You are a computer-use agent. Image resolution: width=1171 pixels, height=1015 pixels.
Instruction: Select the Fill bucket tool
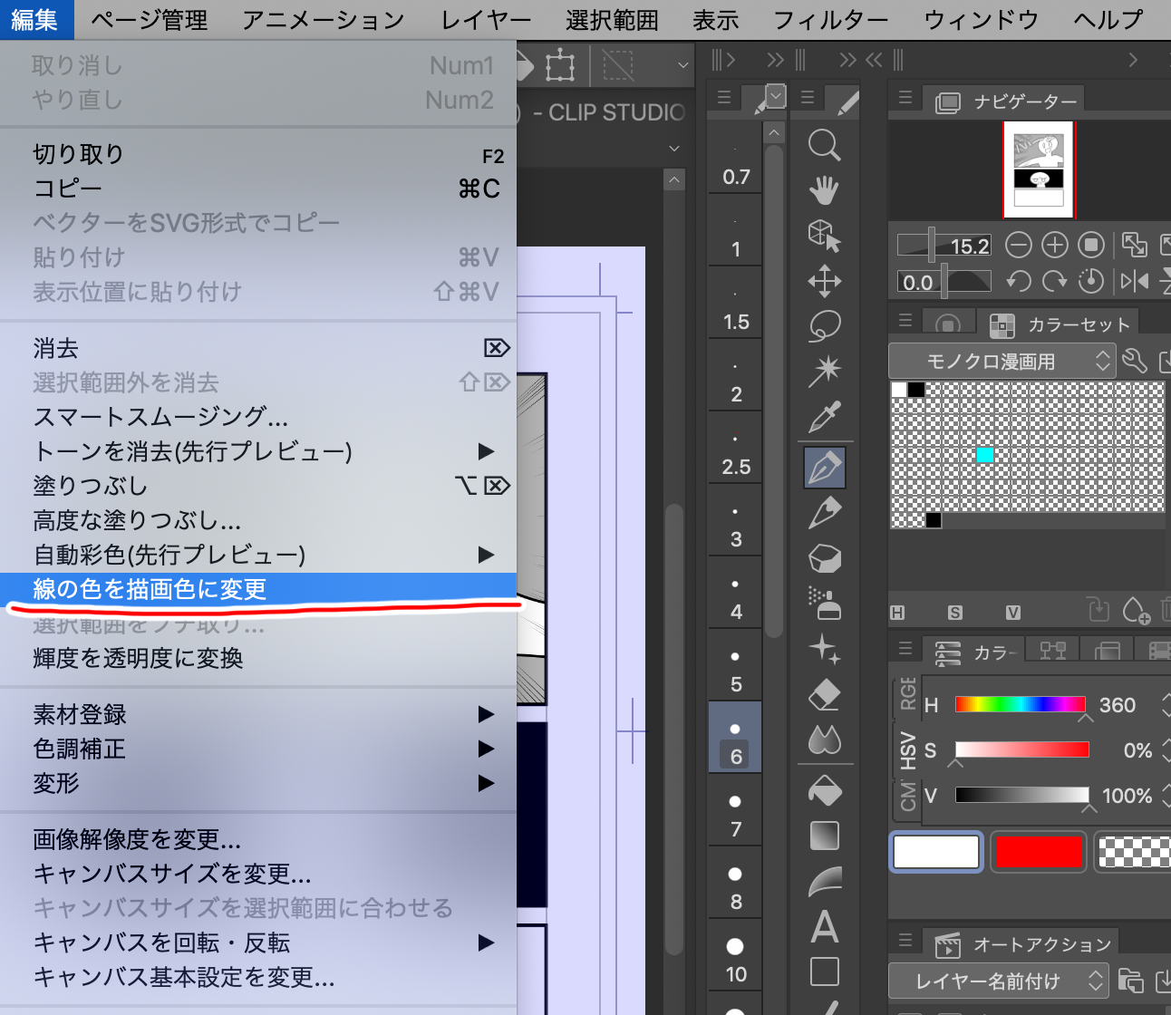[x=824, y=791]
